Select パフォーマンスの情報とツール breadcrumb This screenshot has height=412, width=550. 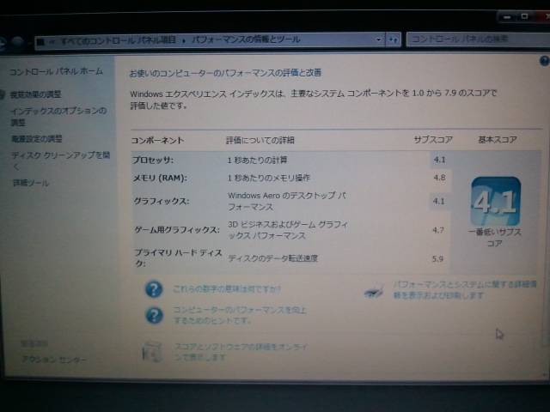point(246,39)
